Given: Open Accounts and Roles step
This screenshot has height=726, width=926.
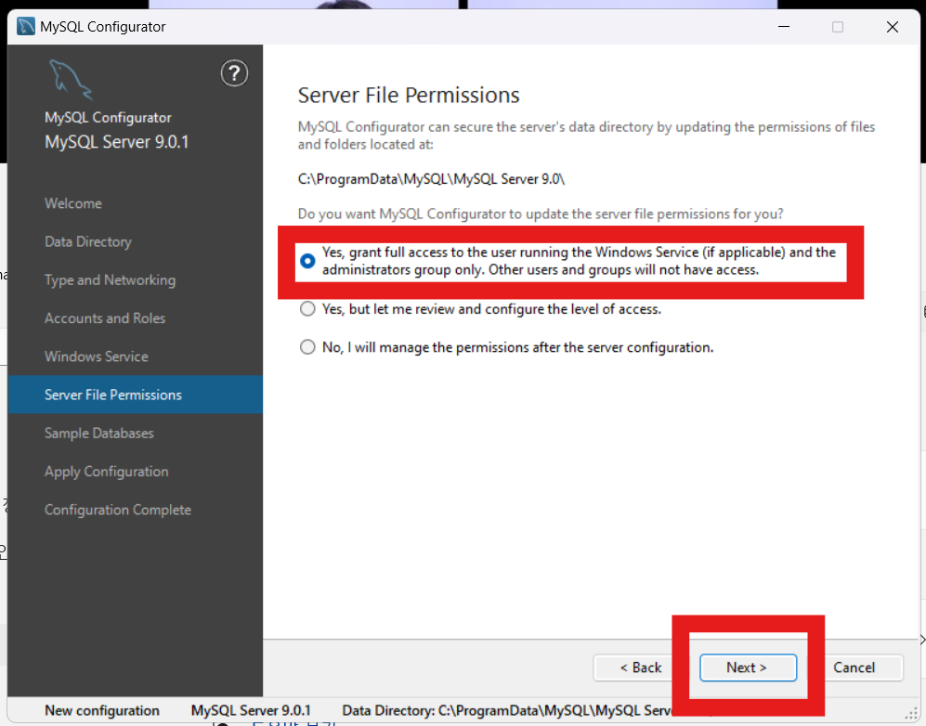Looking at the screenshot, I should tap(105, 318).
